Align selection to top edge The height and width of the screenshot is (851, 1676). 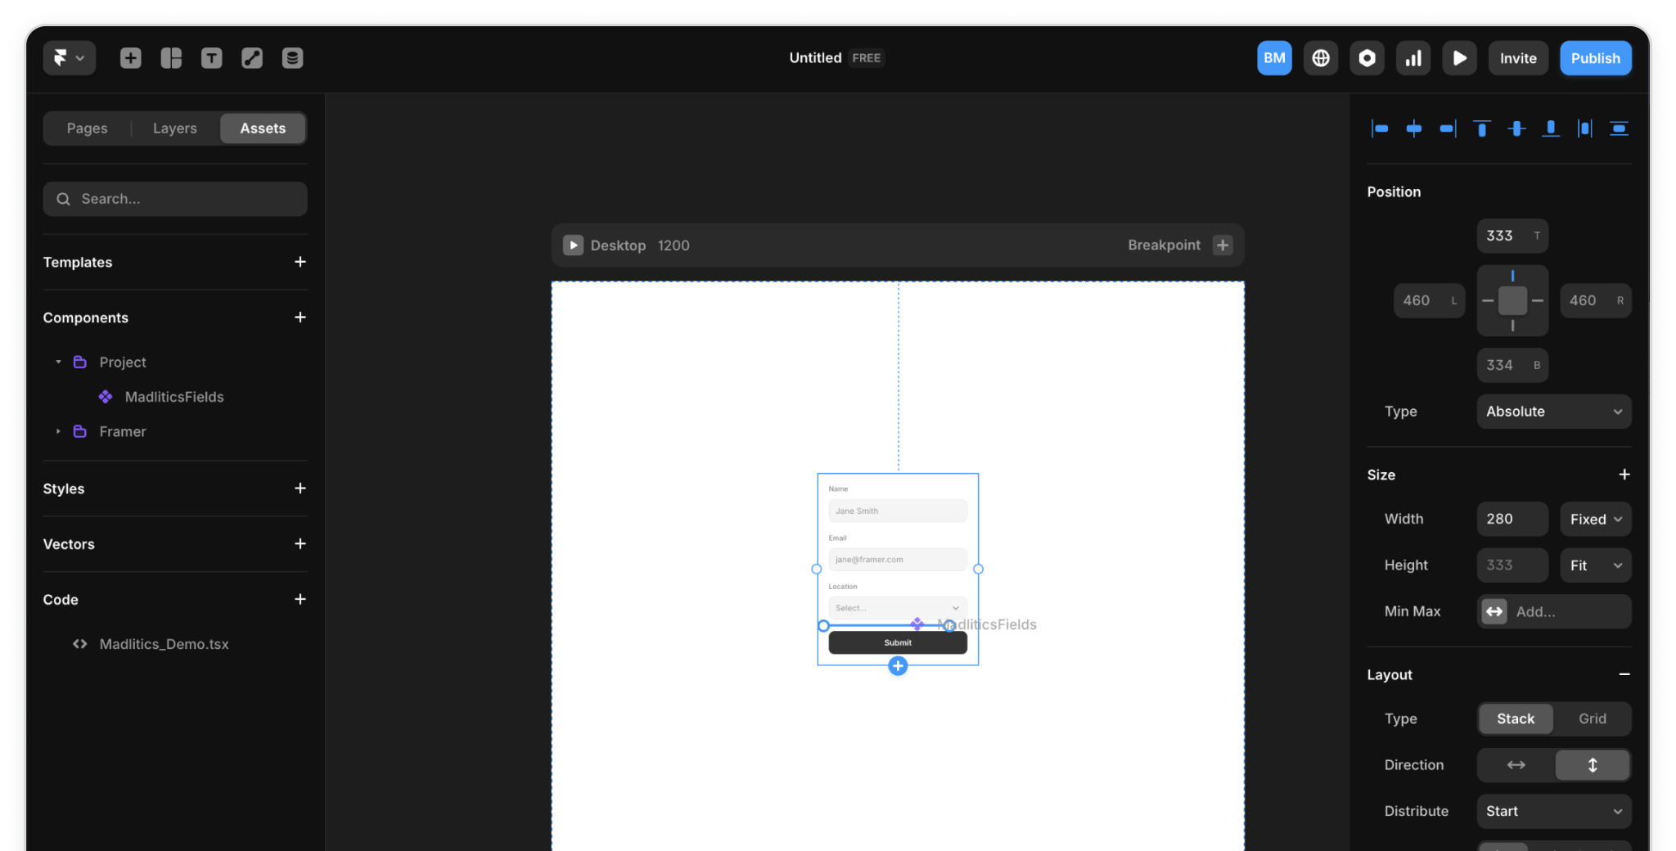click(x=1482, y=128)
